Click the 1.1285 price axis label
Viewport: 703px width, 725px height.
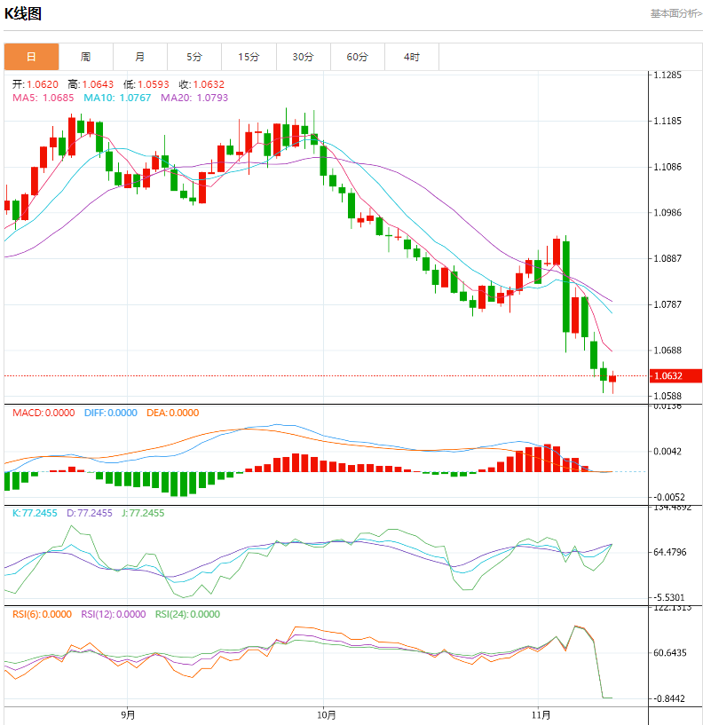coord(667,75)
